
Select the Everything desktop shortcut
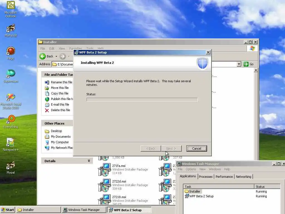11,122
